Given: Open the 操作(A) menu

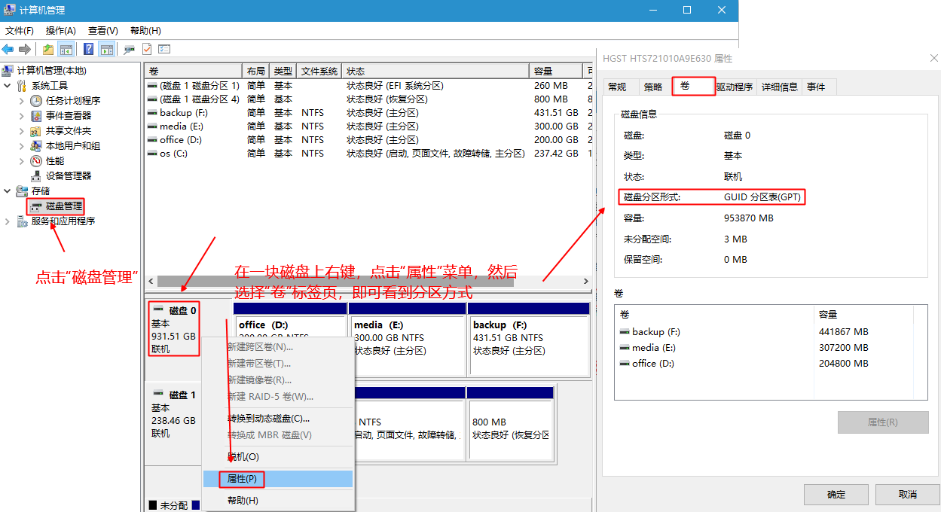Looking at the screenshot, I should [60, 31].
